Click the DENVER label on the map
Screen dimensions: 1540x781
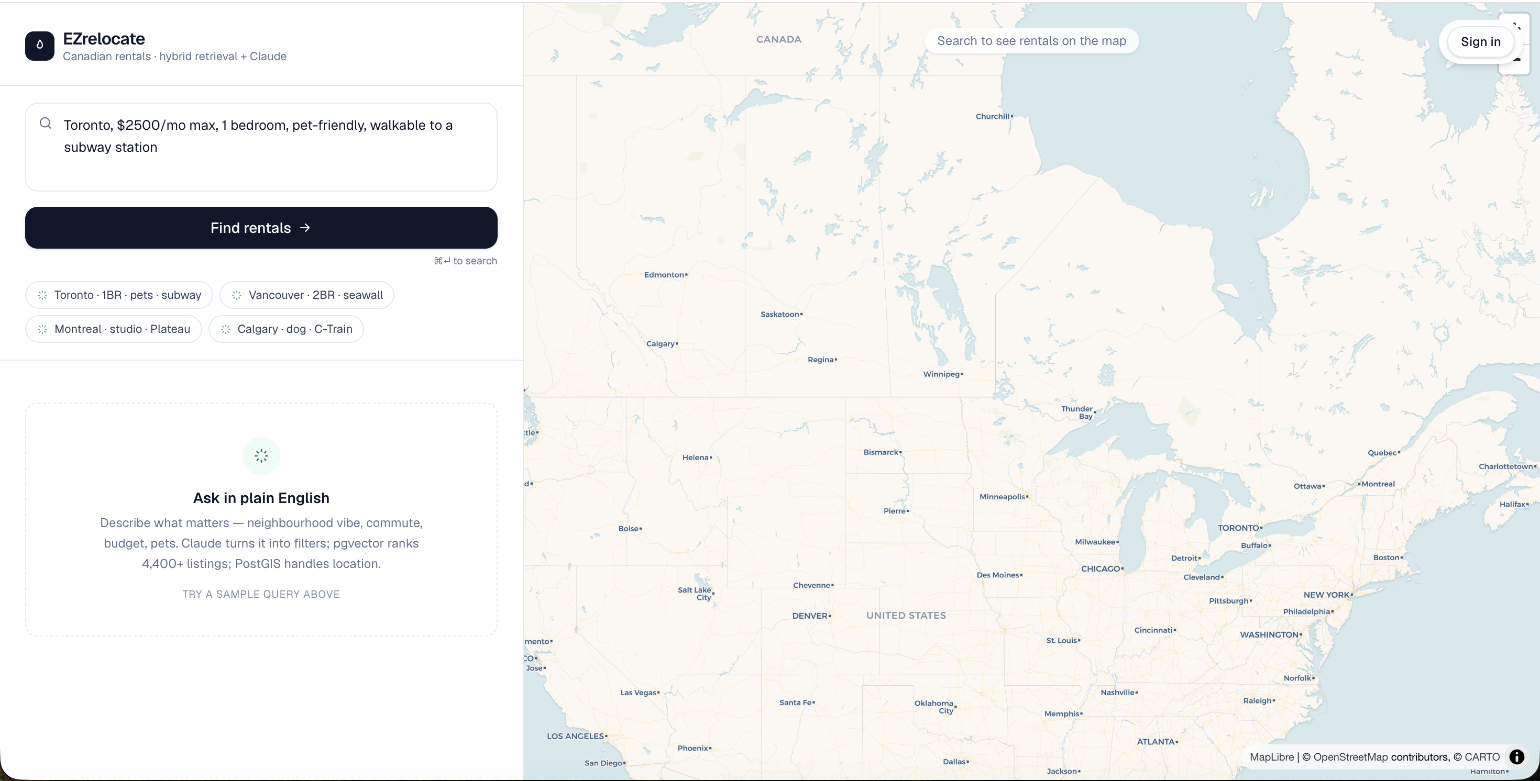coord(809,616)
